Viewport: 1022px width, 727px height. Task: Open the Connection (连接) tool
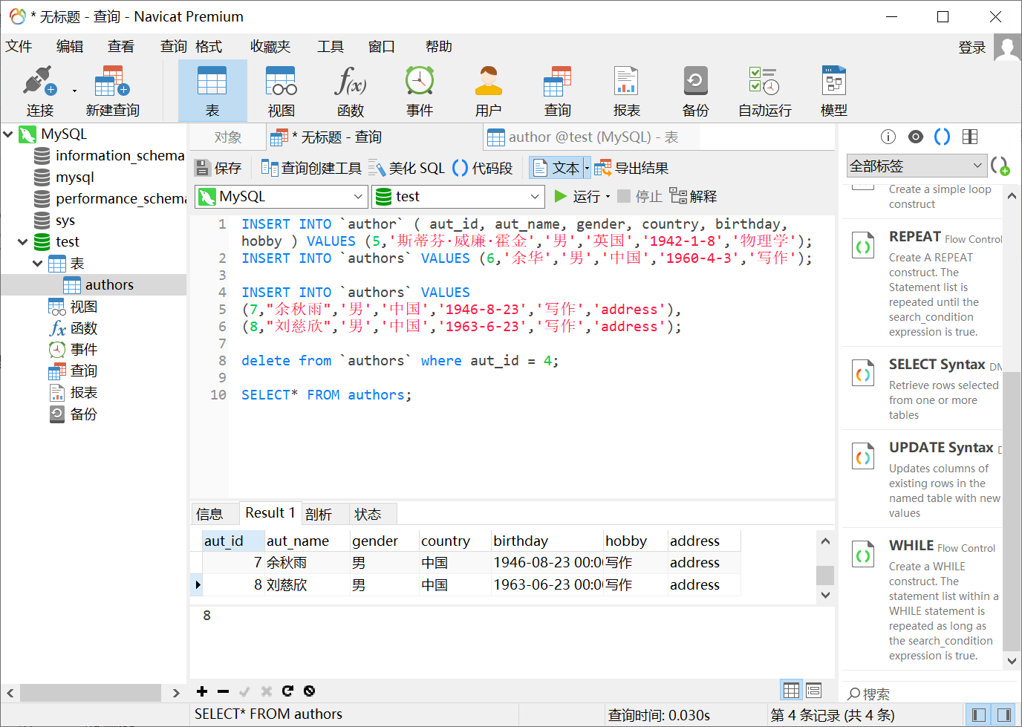point(40,91)
